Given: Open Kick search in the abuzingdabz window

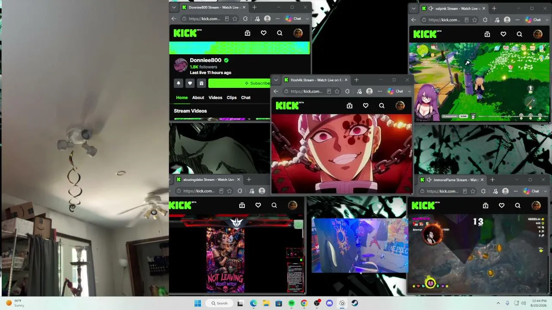Looking at the screenshot, I should point(274,205).
